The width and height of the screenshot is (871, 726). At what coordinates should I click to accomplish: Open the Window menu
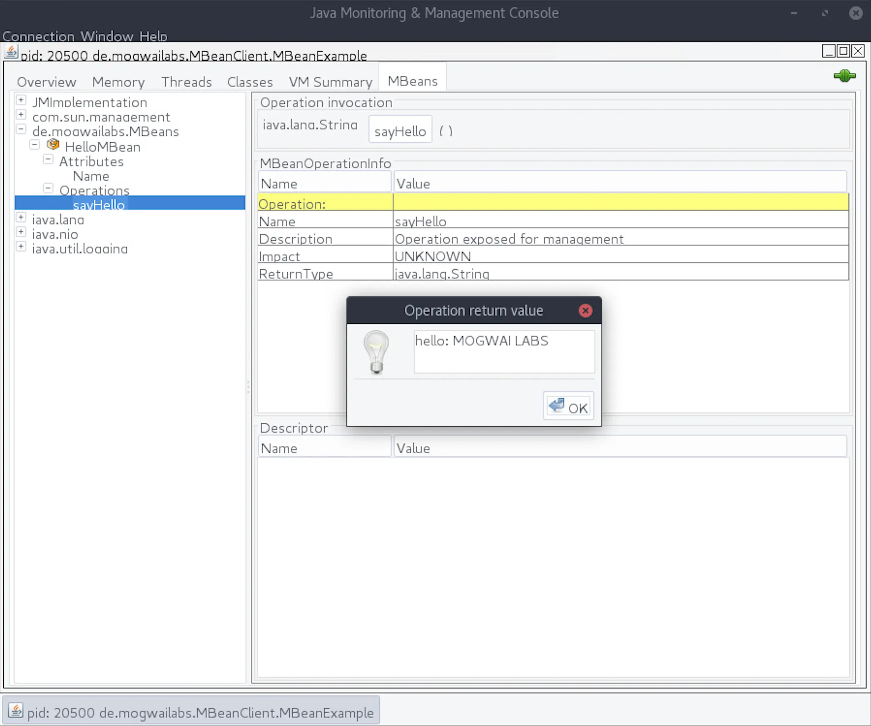click(107, 37)
